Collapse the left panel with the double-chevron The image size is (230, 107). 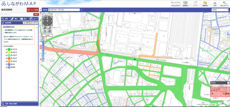[x=41, y=9]
